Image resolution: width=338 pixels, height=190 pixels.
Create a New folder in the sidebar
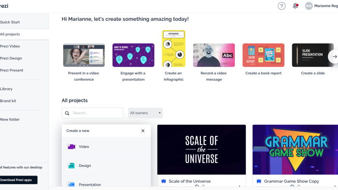(x=10, y=120)
